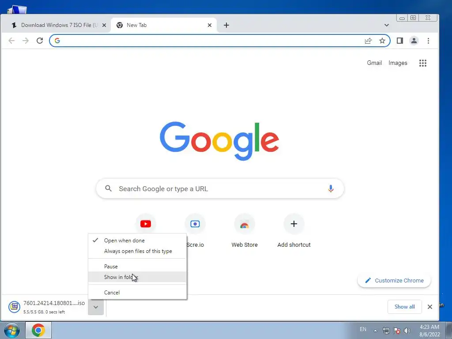Open the Windows Start menu
The height and width of the screenshot is (339, 452).
click(12, 330)
